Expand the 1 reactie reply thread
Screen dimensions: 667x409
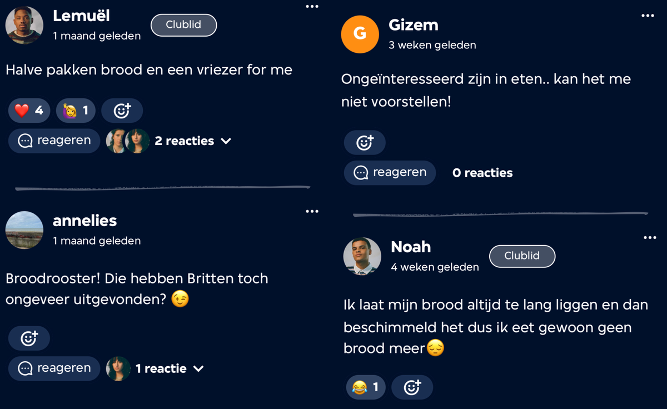click(x=170, y=368)
